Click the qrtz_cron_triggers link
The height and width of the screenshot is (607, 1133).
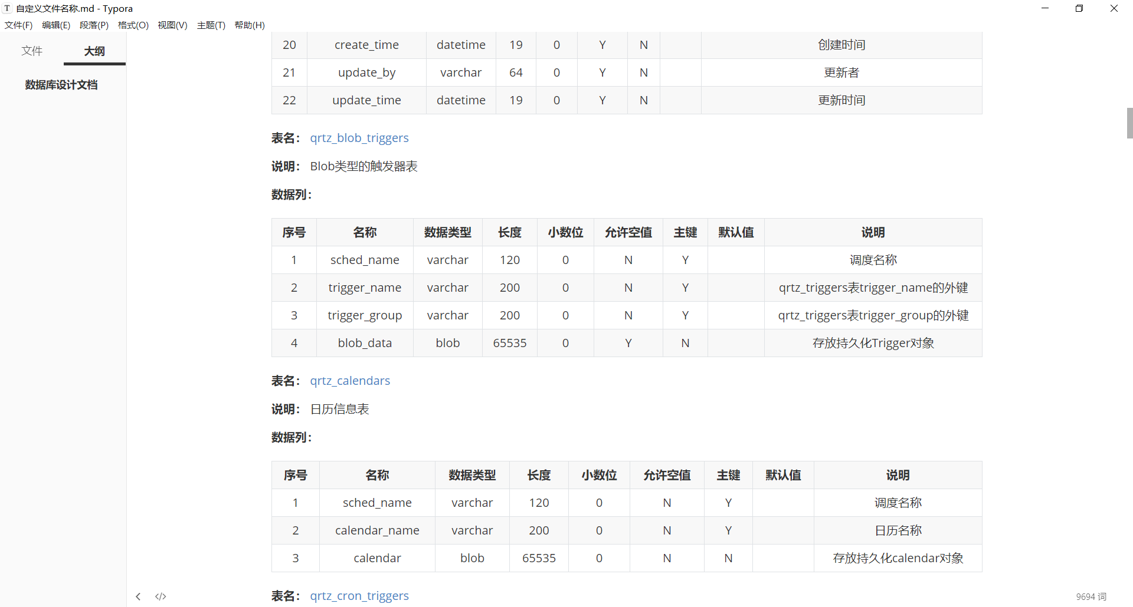coord(359,596)
